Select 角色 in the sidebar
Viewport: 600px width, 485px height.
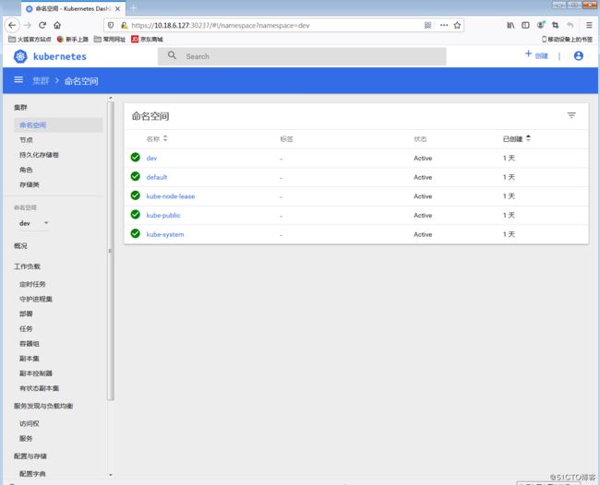tap(26, 170)
